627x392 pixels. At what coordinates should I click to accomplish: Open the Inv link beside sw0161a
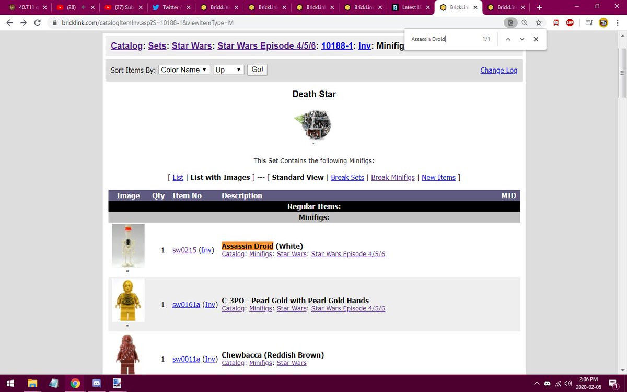tap(210, 304)
